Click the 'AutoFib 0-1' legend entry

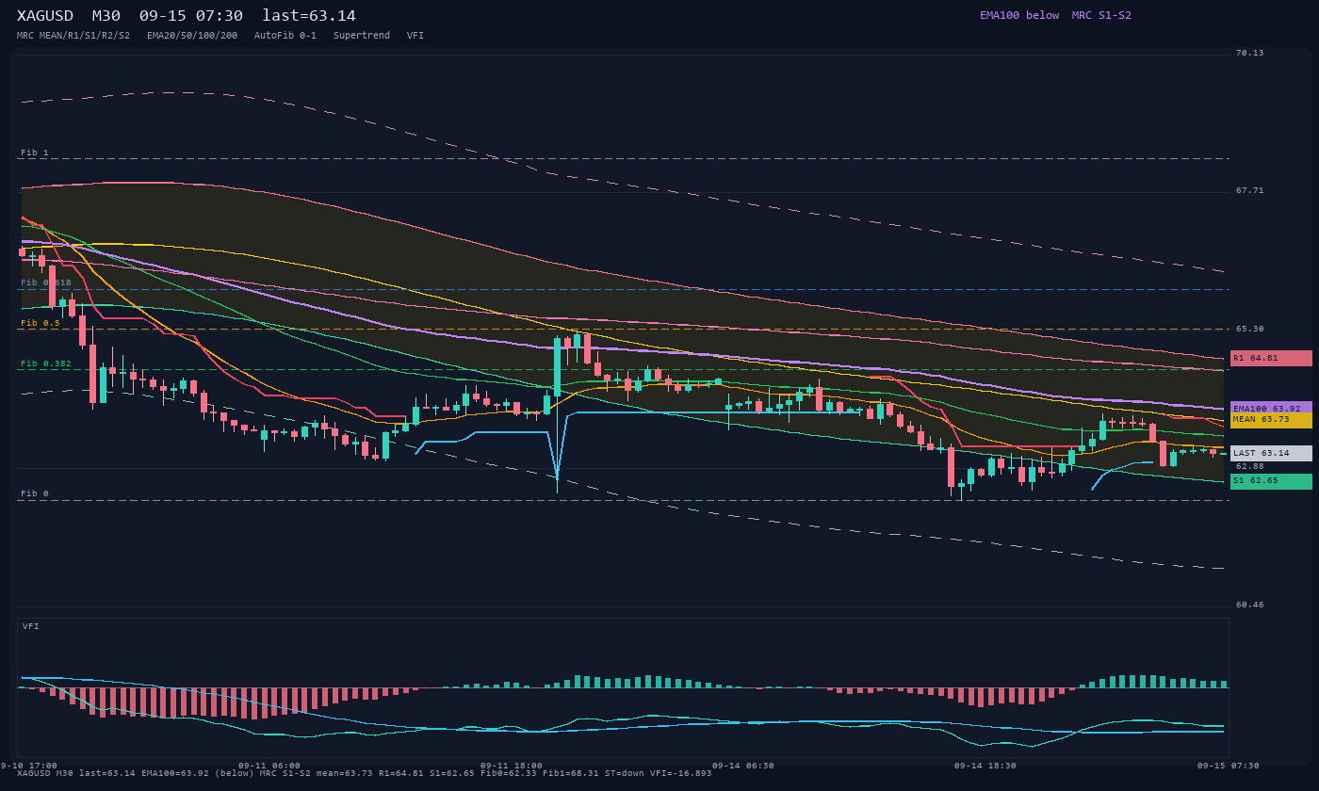pos(285,36)
